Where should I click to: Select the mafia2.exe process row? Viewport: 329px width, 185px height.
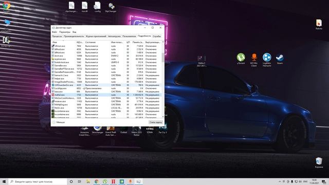[x=106, y=95]
